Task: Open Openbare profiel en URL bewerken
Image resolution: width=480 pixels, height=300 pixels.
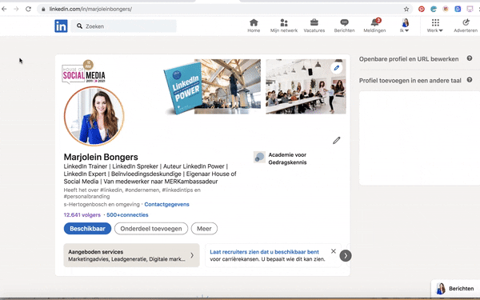Action: click(409, 59)
